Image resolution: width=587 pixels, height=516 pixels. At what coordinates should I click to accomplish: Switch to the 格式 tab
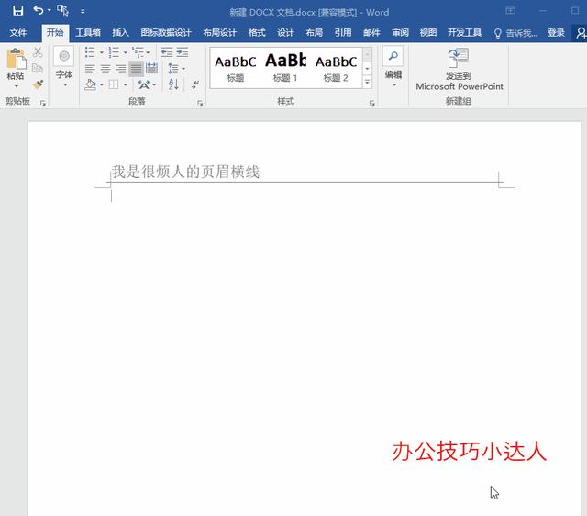[257, 33]
